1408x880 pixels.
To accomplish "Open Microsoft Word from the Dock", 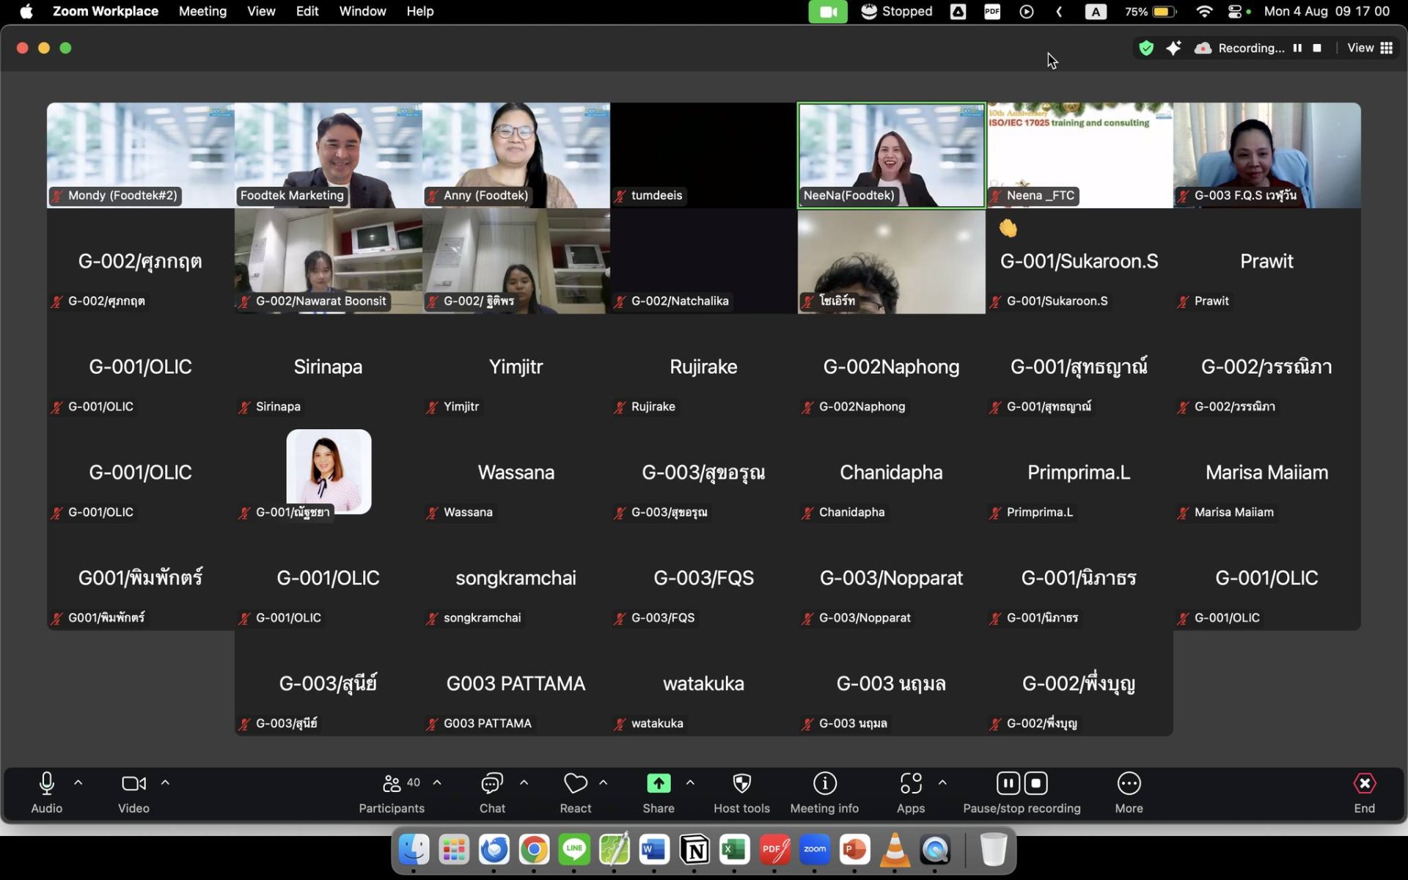I will click(654, 850).
